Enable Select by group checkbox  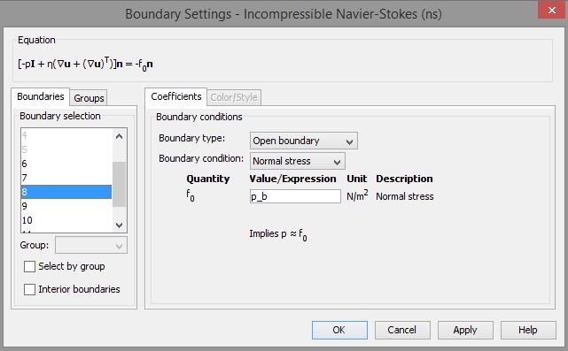pos(29,266)
